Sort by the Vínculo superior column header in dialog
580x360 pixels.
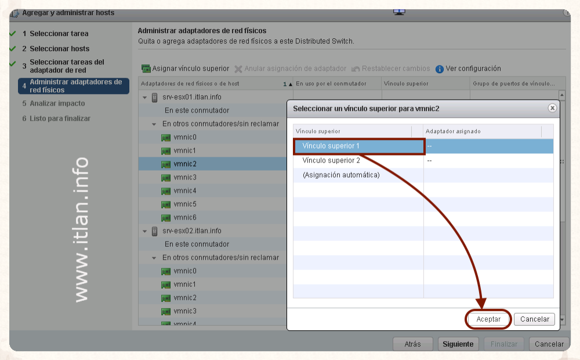351,131
